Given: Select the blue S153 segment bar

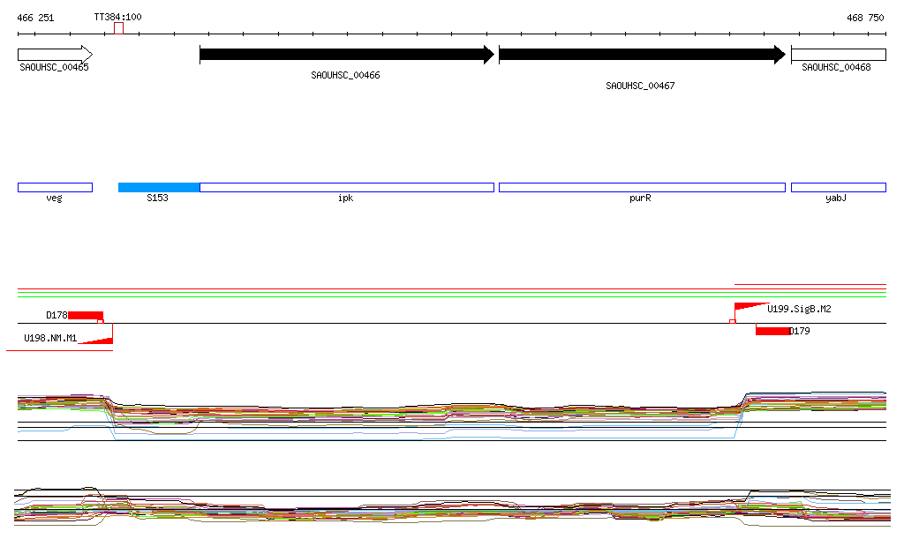Looking at the screenshot, I should pyautogui.click(x=159, y=187).
